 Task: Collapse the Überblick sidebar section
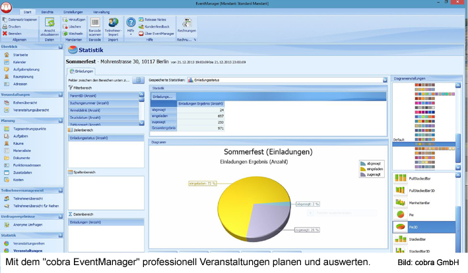click(61, 47)
